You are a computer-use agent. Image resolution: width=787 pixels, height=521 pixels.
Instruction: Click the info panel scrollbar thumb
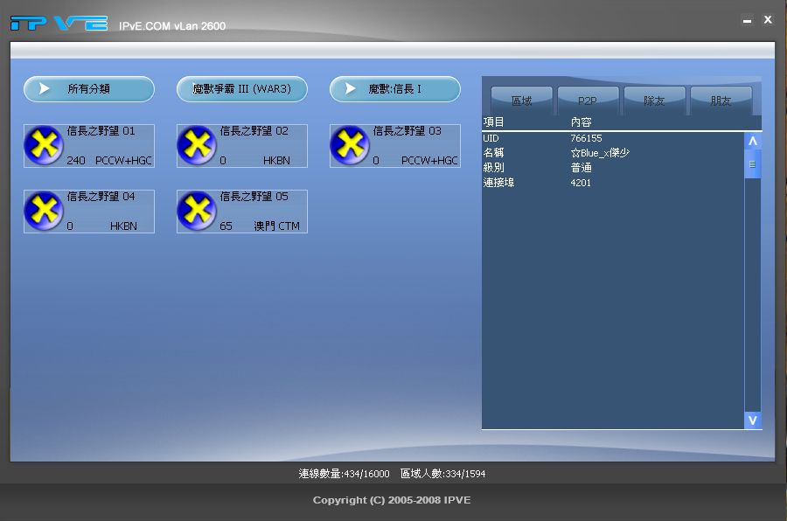752,164
